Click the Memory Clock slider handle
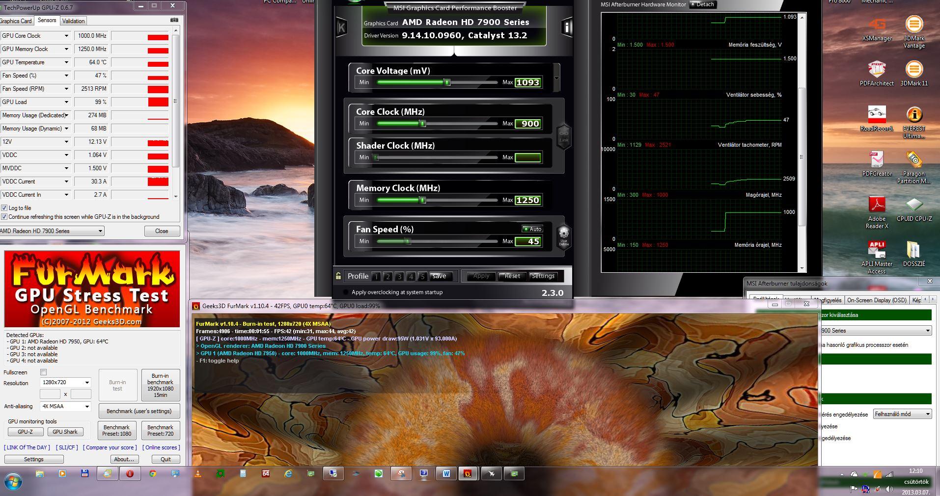 tap(422, 200)
